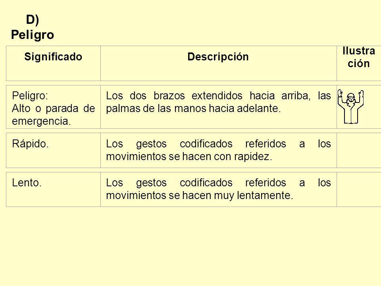Select the 'Lento.' meaning cell
Viewport: 381px width, 286px height.
pos(53,189)
